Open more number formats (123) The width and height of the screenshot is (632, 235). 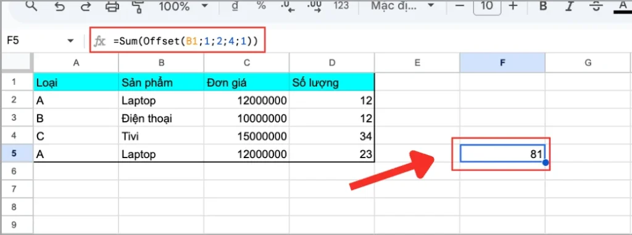tap(341, 6)
